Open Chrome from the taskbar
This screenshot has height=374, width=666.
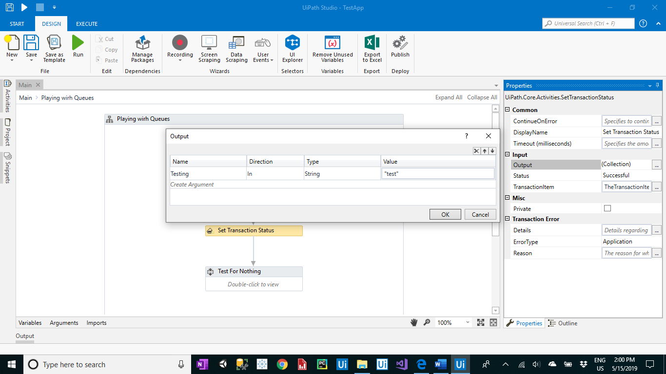pyautogui.click(x=282, y=364)
